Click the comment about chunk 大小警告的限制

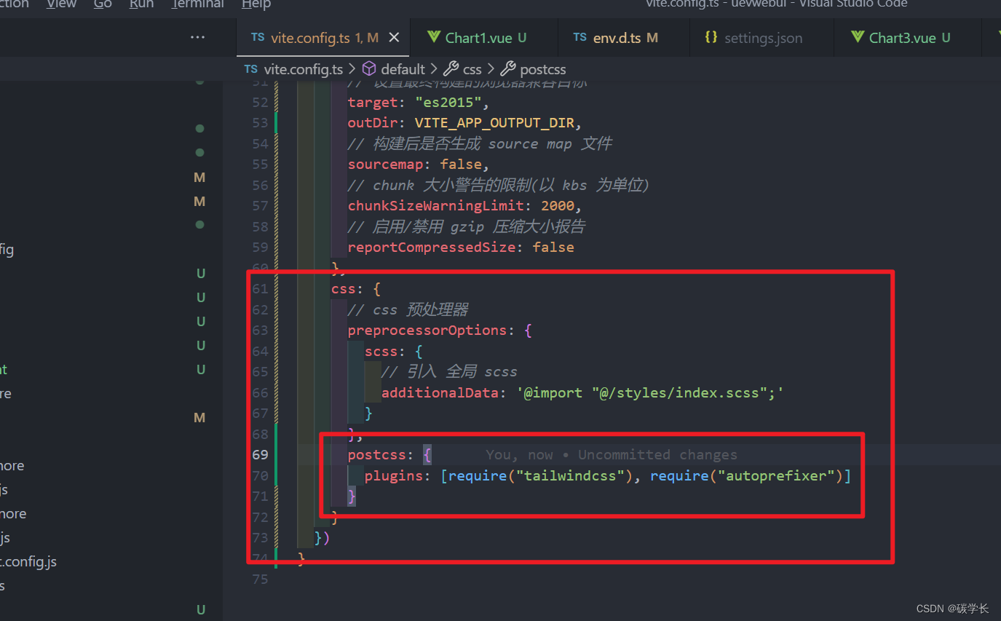coord(498,185)
